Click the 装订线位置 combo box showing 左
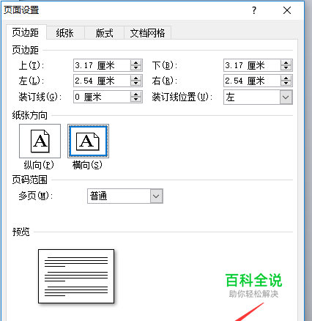312x321 pixels. click(258, 97)
